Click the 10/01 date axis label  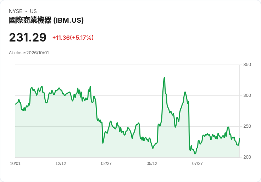[15, 164]
